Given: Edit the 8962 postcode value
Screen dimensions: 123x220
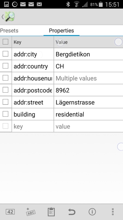Looking at the screenshot, I should [x=88, y=90].
